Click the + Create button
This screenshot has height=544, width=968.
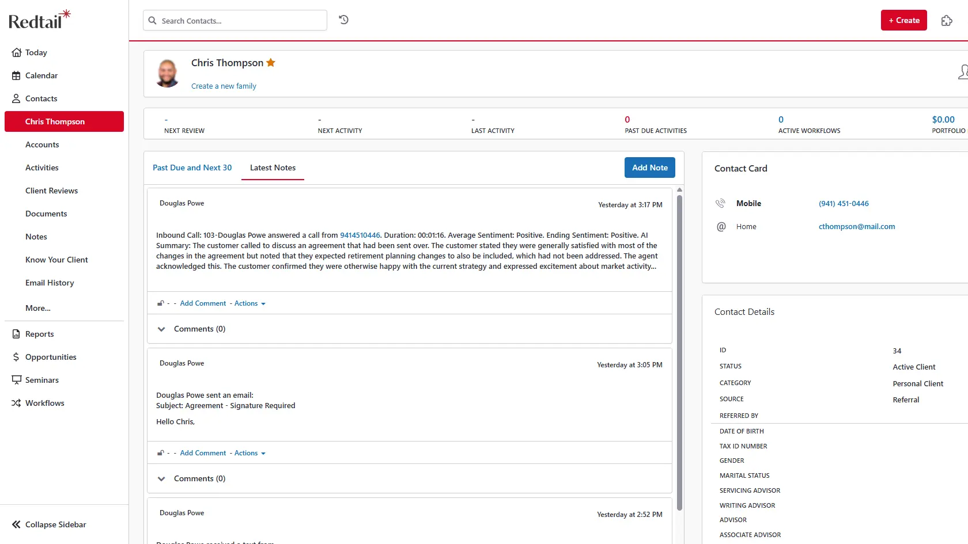point(903,20)
